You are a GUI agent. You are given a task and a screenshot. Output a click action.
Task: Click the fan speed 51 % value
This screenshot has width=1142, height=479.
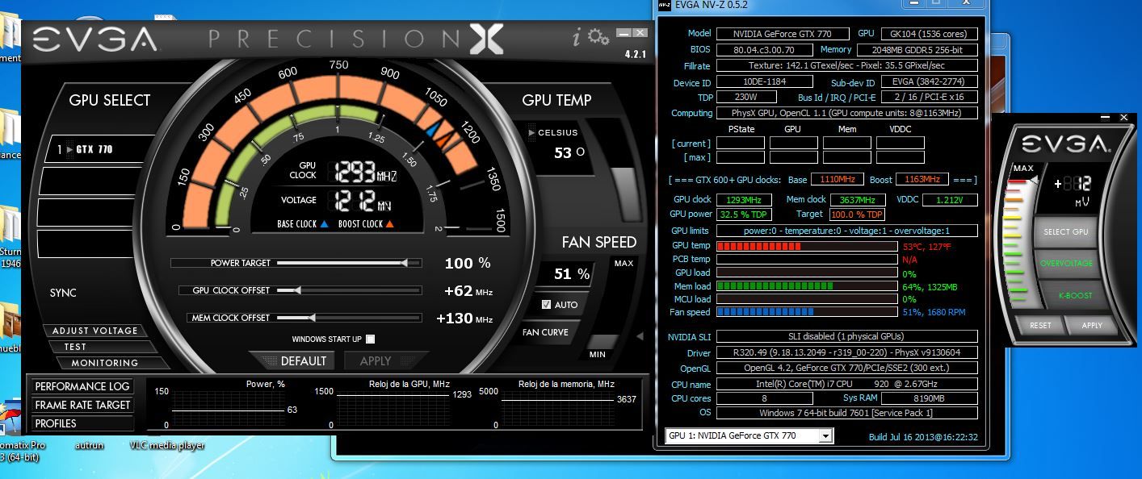pyautogui.click(x=572, y=274)
